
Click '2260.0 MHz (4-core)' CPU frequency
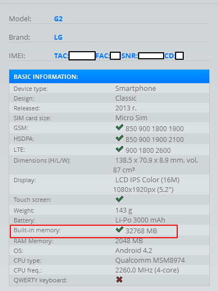tap(147, 270)
